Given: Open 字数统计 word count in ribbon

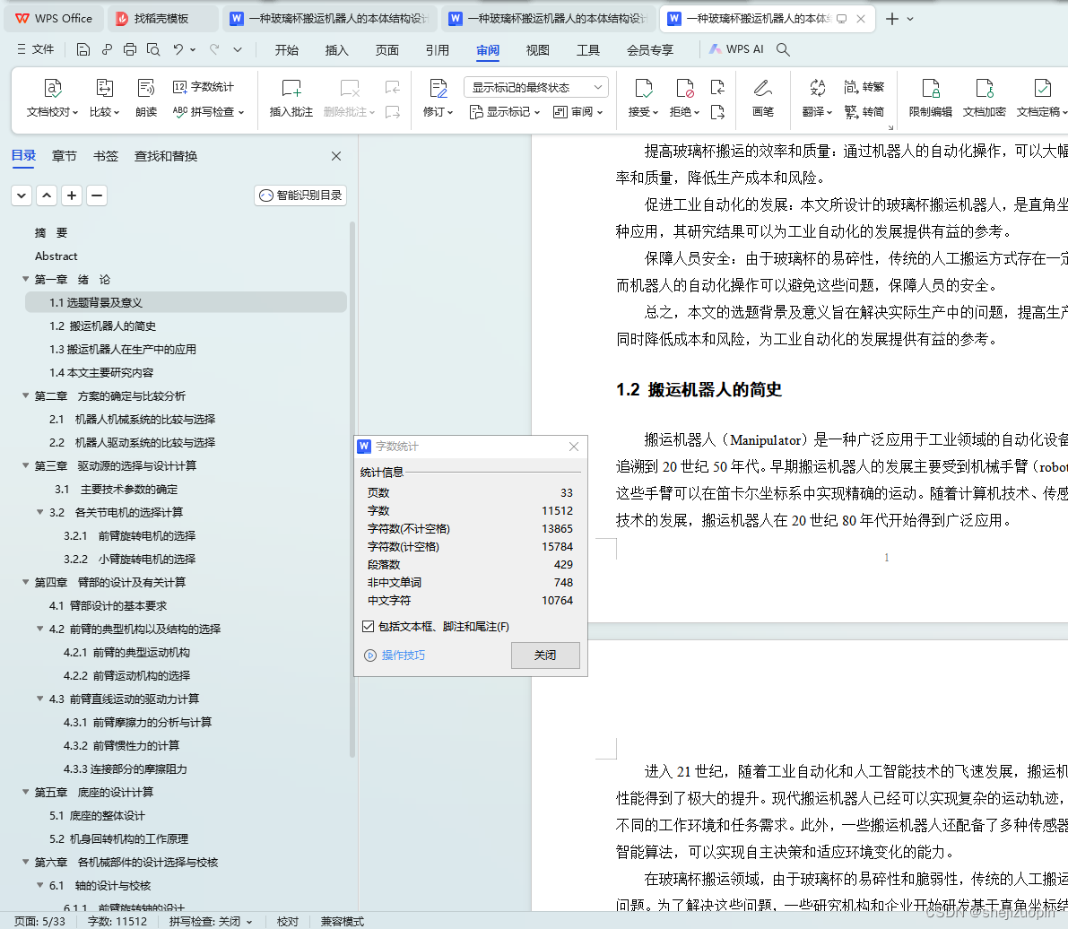Looking at the screenshot, I should (203, 86).
